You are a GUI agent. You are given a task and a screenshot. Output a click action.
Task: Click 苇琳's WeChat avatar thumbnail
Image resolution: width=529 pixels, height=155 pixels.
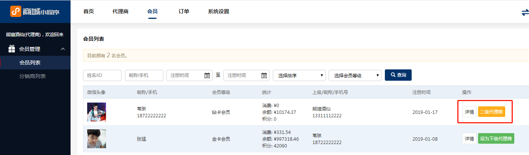coord(97,112)
